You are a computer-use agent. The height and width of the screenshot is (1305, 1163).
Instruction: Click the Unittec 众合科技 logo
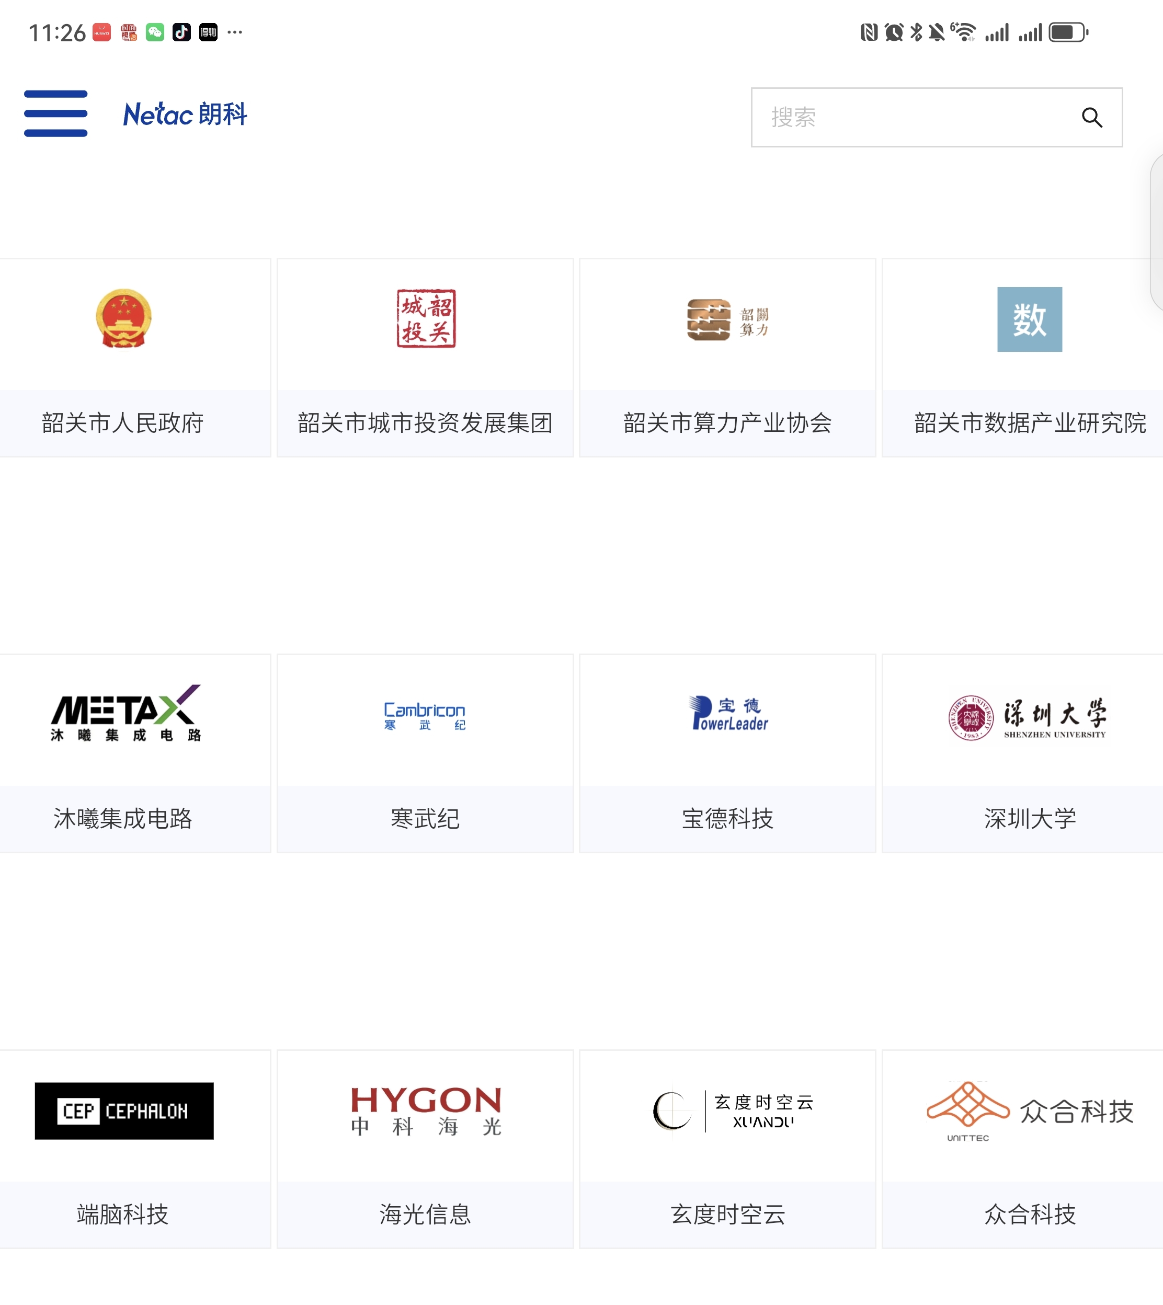[1029, 1112]
